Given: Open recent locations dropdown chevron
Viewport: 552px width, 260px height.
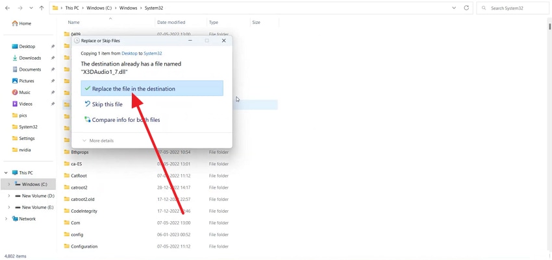Looking at the screenshot, I should pos(31,8).
